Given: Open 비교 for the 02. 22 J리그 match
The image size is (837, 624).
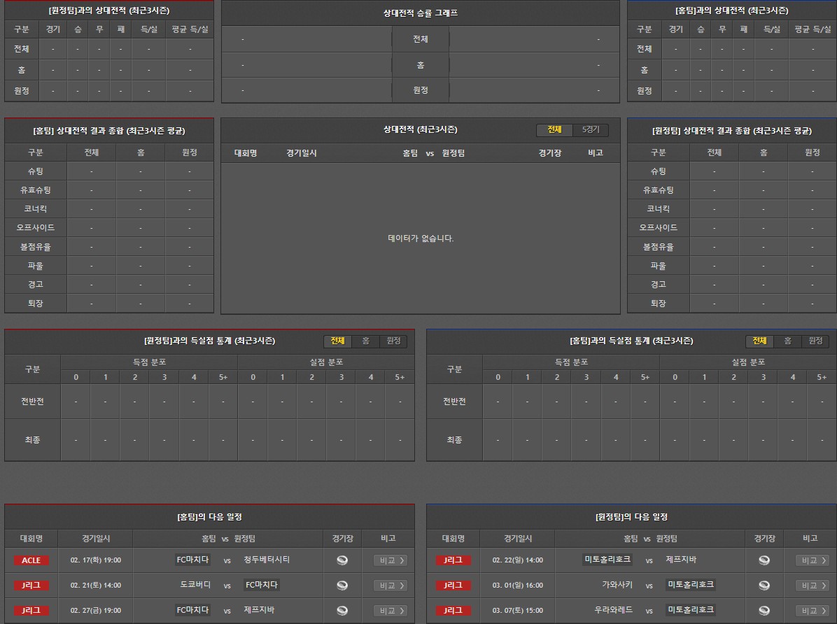Looking at the screenshot, I should pos(812,560).
